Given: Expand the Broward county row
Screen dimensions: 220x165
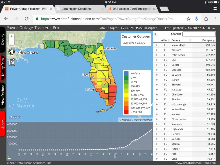Looking at the screenshot, I should pyautogui.click(x=157, y=50).
